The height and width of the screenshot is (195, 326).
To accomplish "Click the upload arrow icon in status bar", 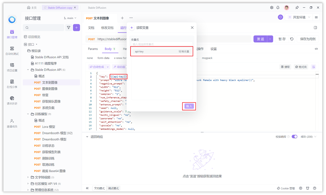I will [x=301, y=188].
